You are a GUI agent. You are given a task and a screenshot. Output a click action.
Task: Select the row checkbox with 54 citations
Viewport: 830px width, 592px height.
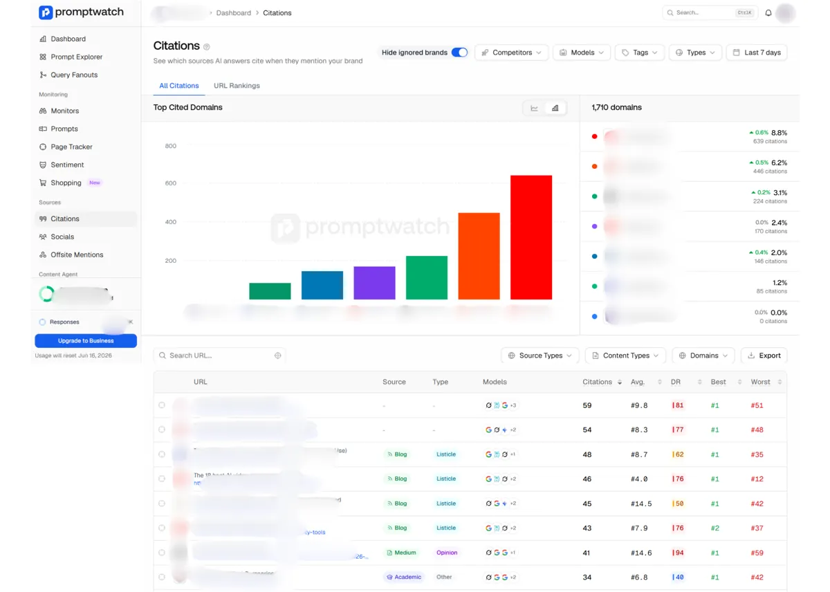(x=162, y=429)
